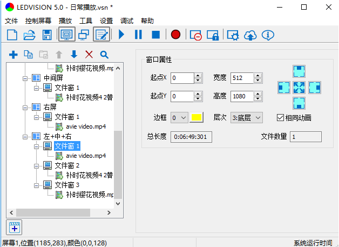339x247 pixels.
Task: Click the red Record icon
Action: point(175,35)
